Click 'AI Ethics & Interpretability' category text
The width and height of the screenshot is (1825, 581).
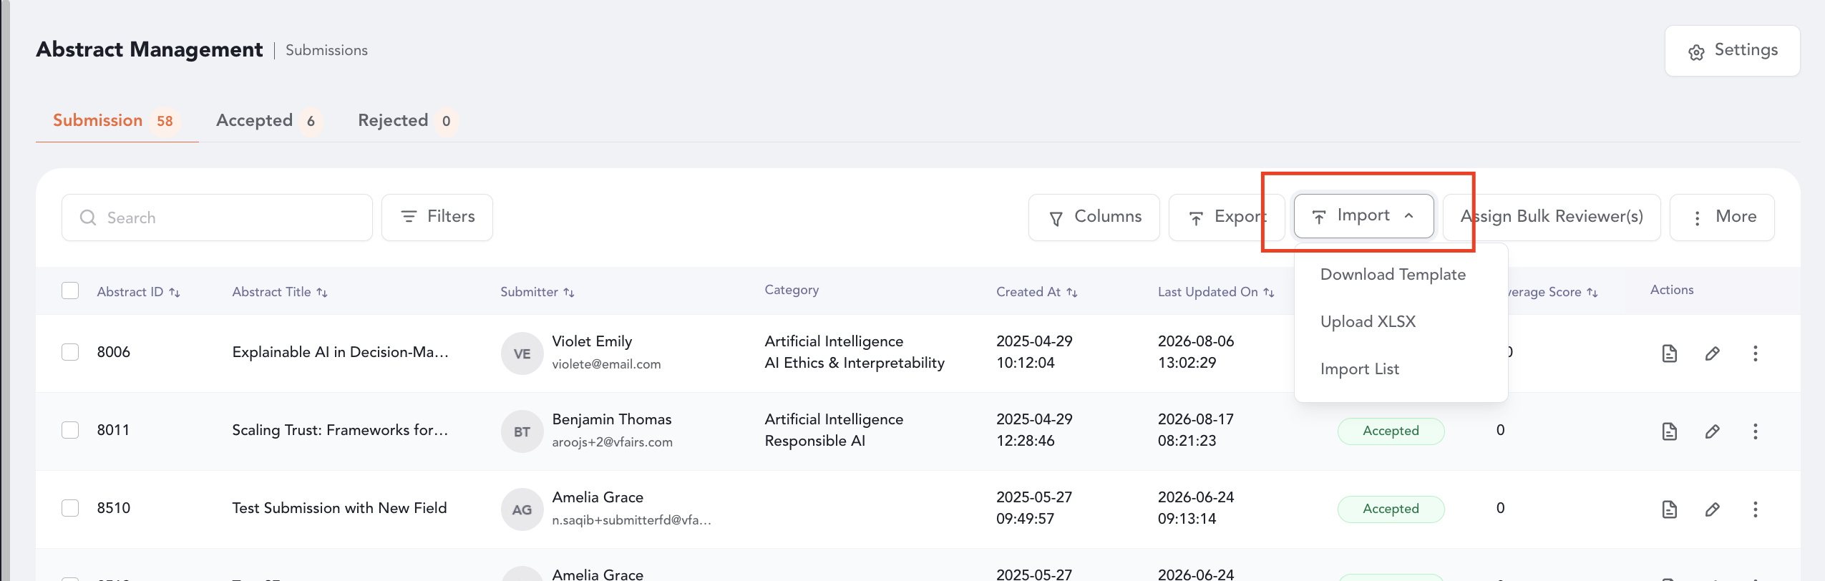click(x=855, y=363)
